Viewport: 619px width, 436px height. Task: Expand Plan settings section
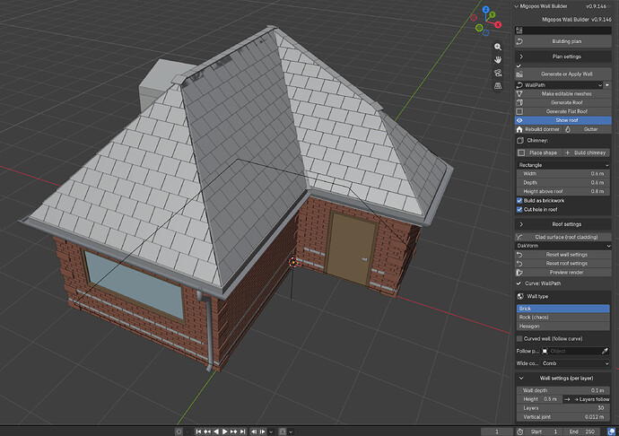click(563, 57)
